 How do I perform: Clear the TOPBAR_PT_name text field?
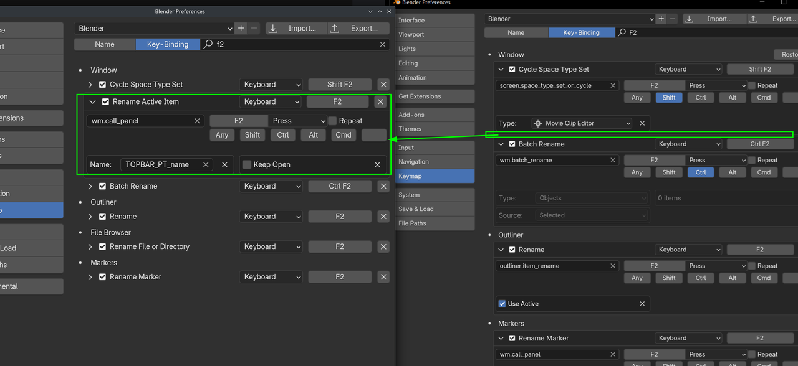[x=206, y=164]
